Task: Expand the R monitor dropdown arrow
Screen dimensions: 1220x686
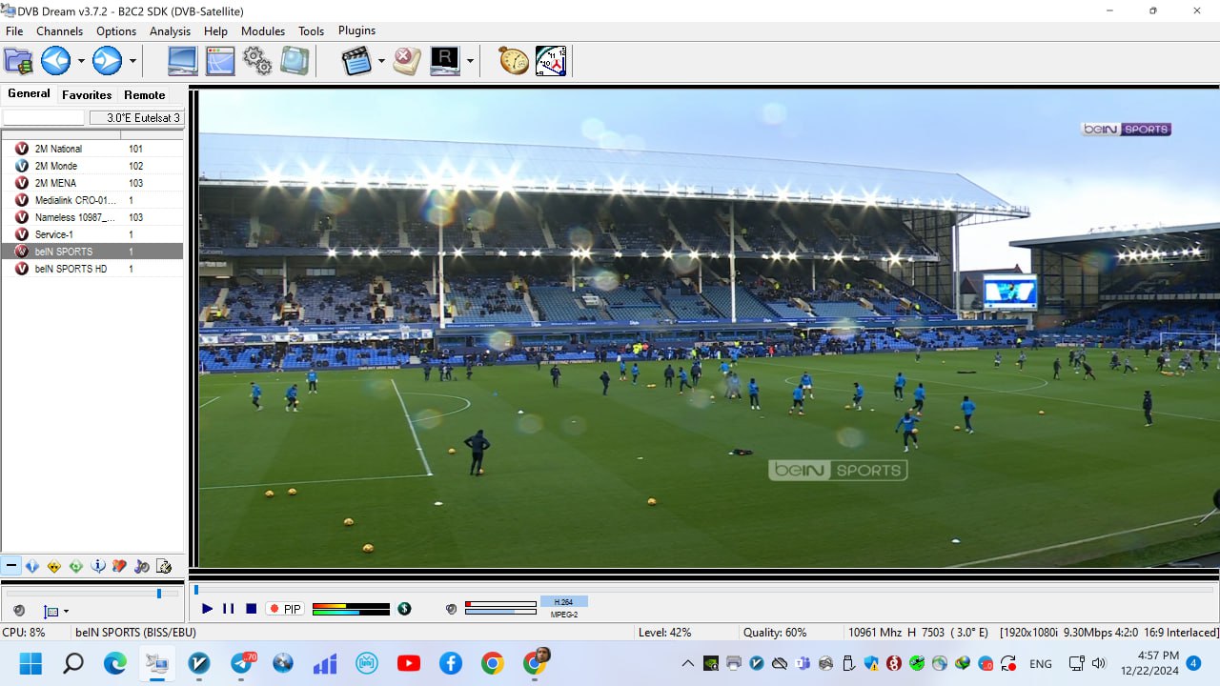Action: click(x=470, y=61)
